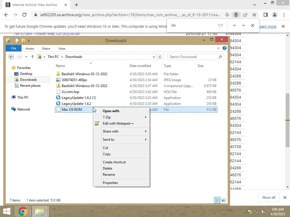Go back in Chrome browser
This screenshot has width=290, height=217.
point(6,15)
